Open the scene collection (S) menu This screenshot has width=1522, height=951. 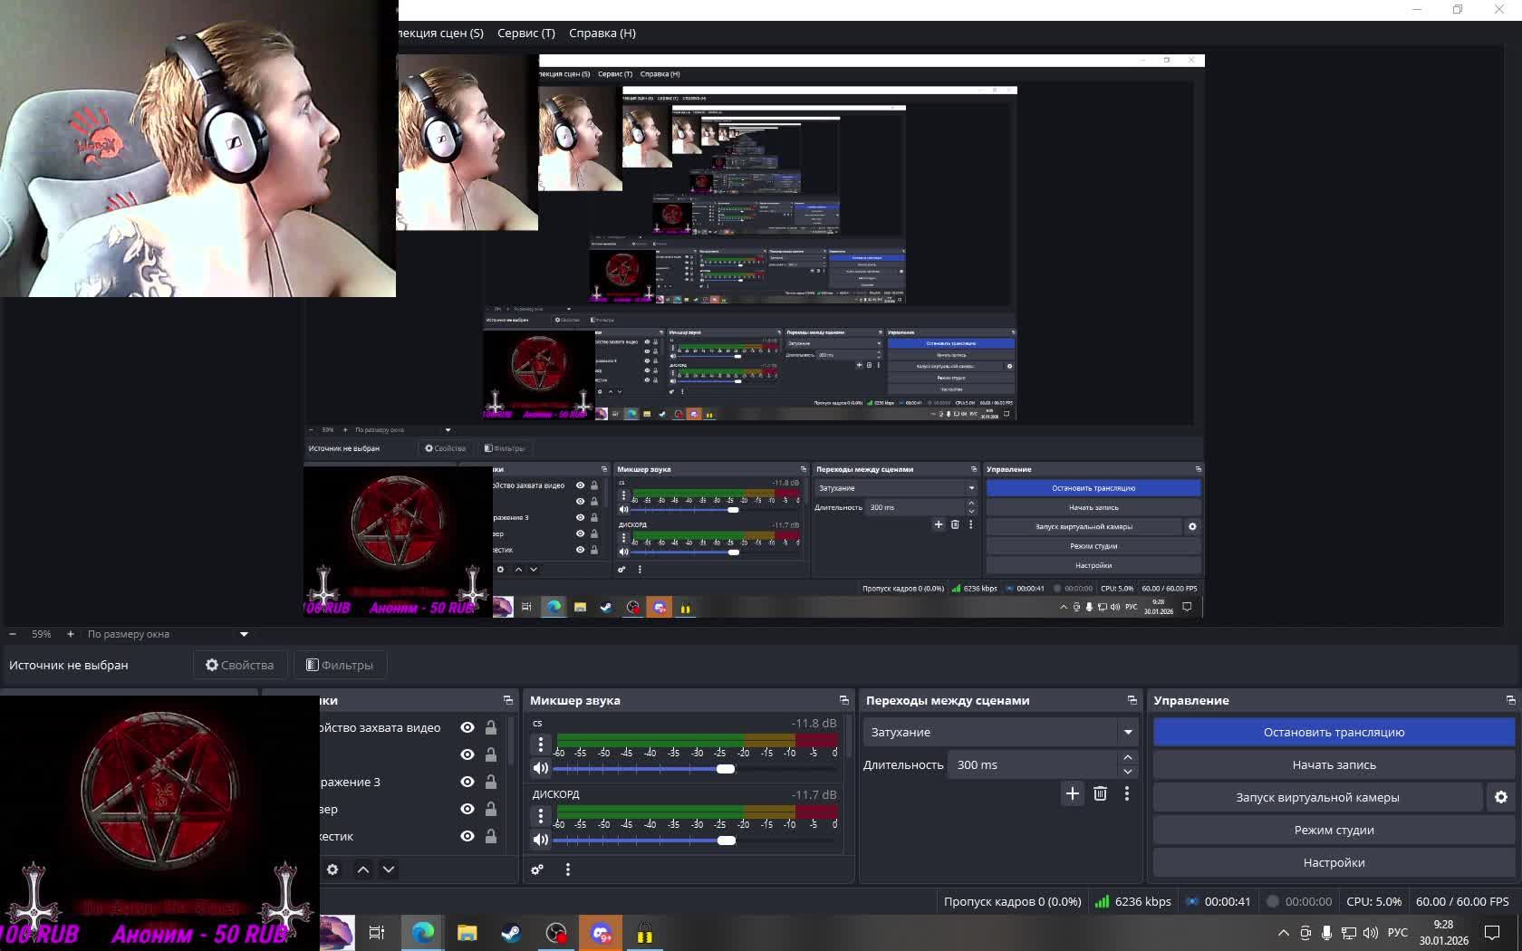[441, 33]
